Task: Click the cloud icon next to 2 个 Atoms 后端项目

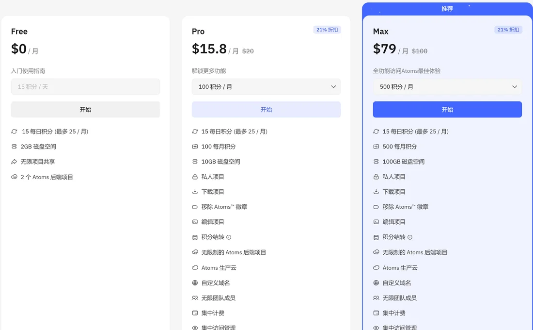Action: pyautogui.click(x=14, y=177)
